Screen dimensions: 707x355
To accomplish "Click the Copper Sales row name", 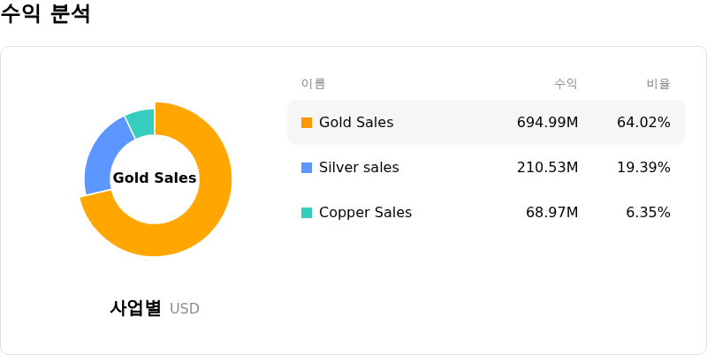I will 365,213.
